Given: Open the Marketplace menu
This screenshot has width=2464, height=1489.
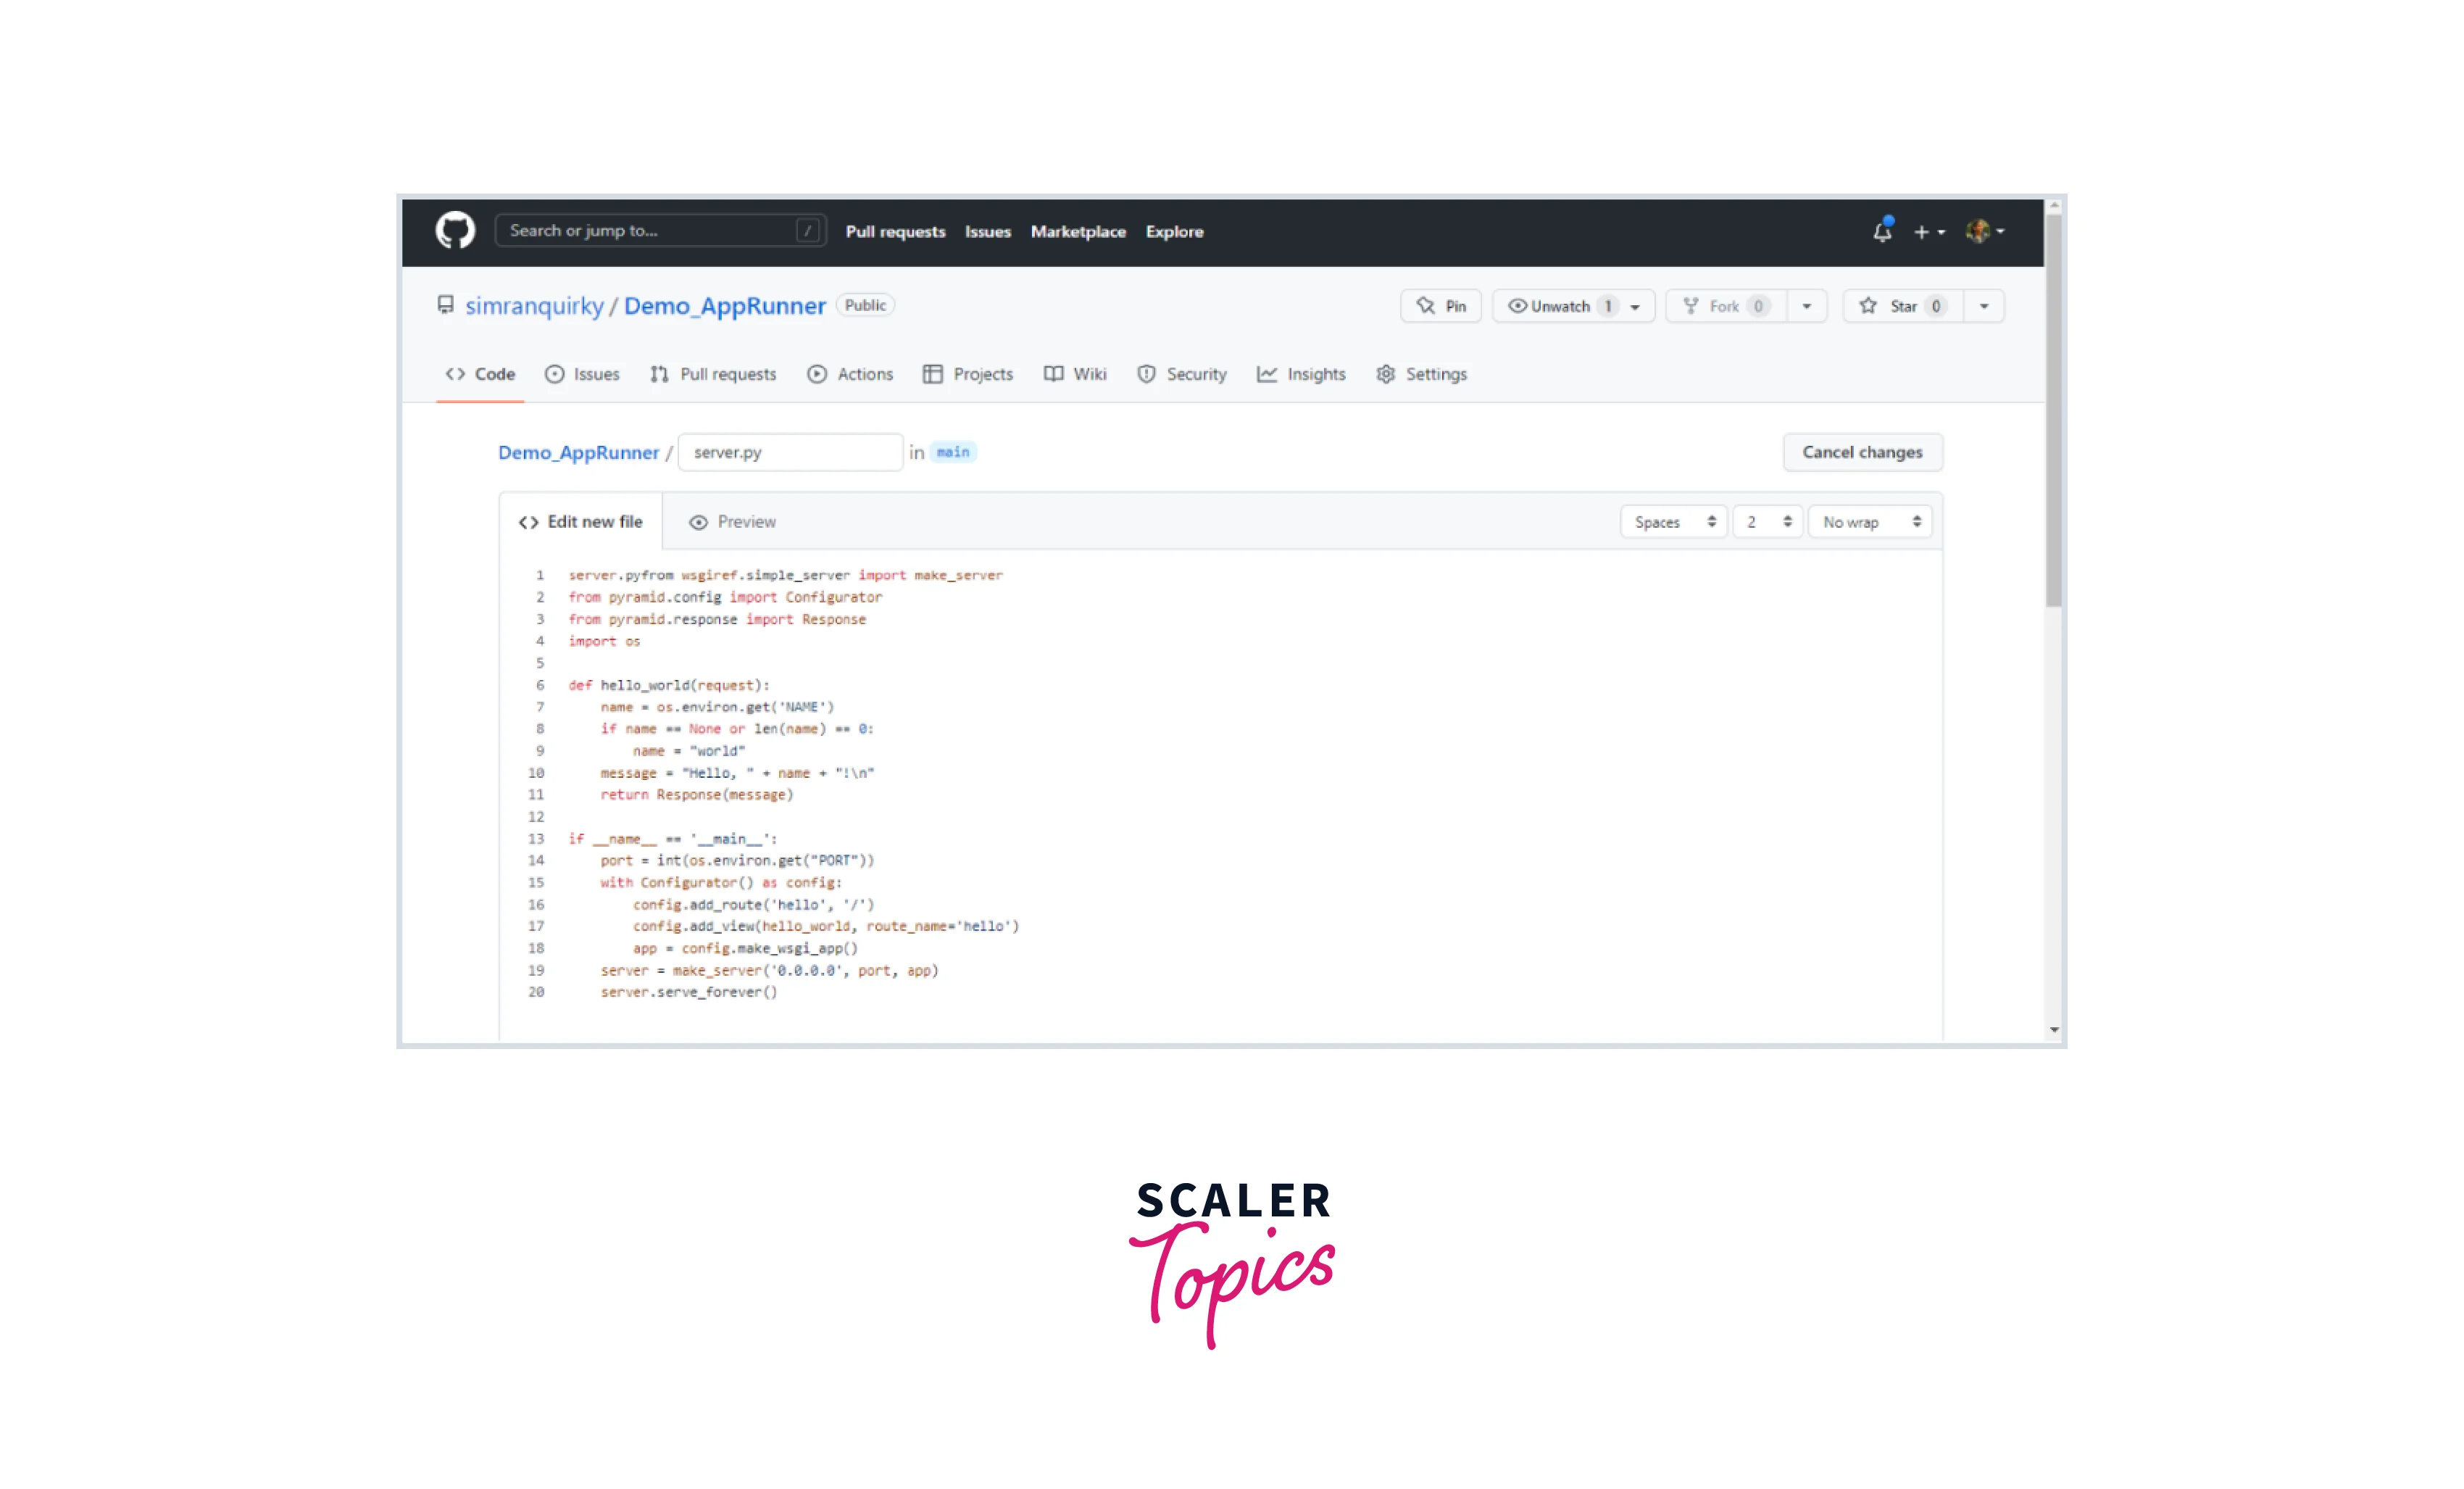Looking at the screenshot, I should click(1078, 231).
